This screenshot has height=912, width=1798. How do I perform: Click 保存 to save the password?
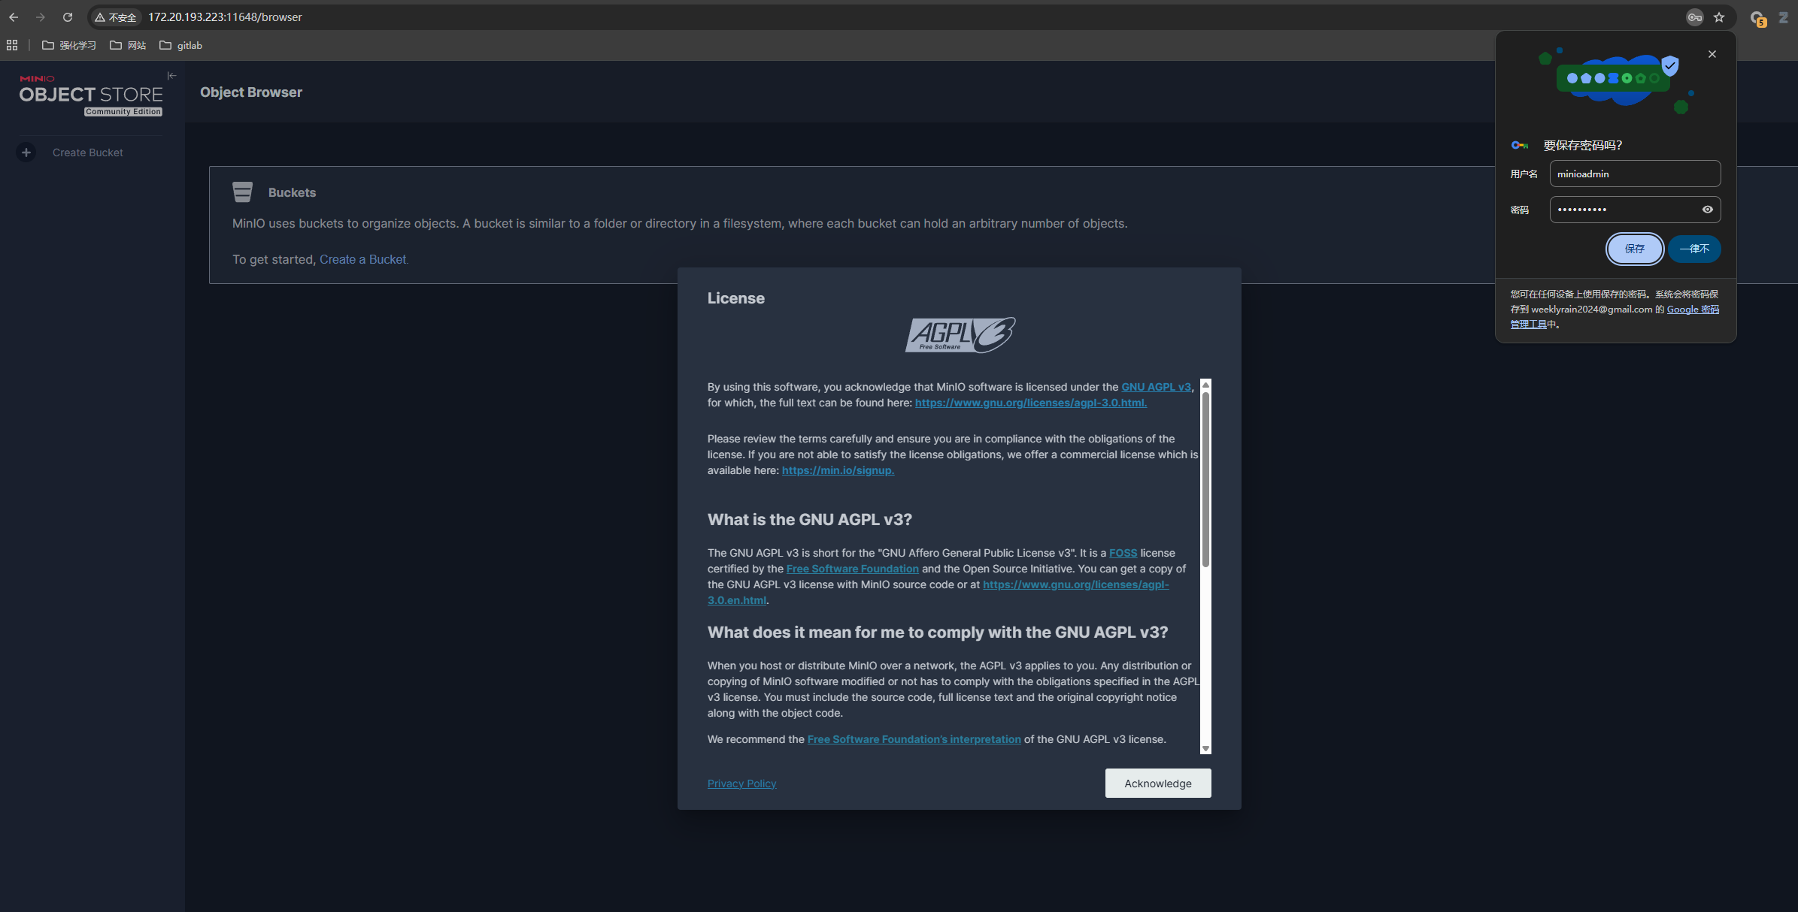(1634, 249)
